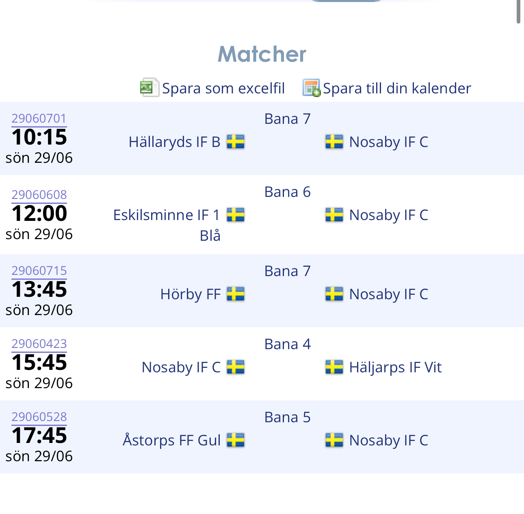Viewport: 524px width, 514px height.
Task: Select Spara till din kalender link
Action: pyautogui.click(x=397, y=88)
